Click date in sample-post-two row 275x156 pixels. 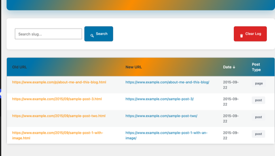click(231, 118)
